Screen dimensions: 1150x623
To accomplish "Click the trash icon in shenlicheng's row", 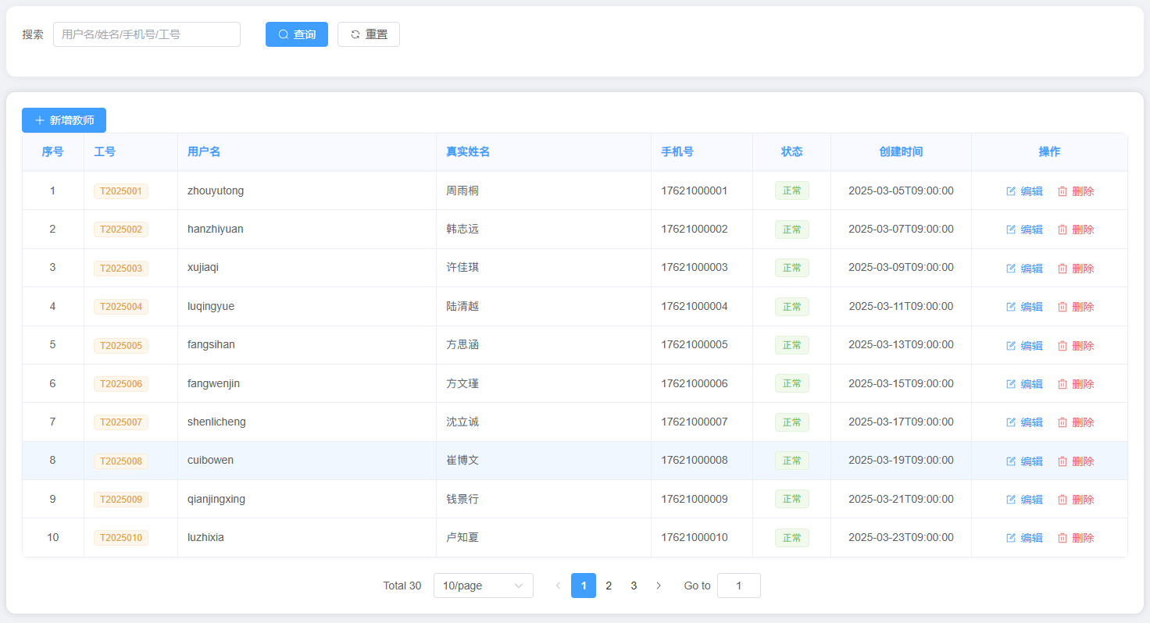I will point(1062,422).
